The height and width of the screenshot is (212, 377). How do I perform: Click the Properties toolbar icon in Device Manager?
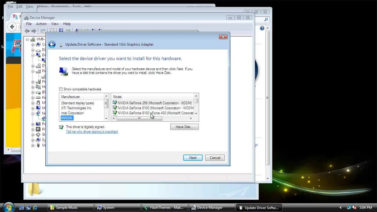point(52,31)
